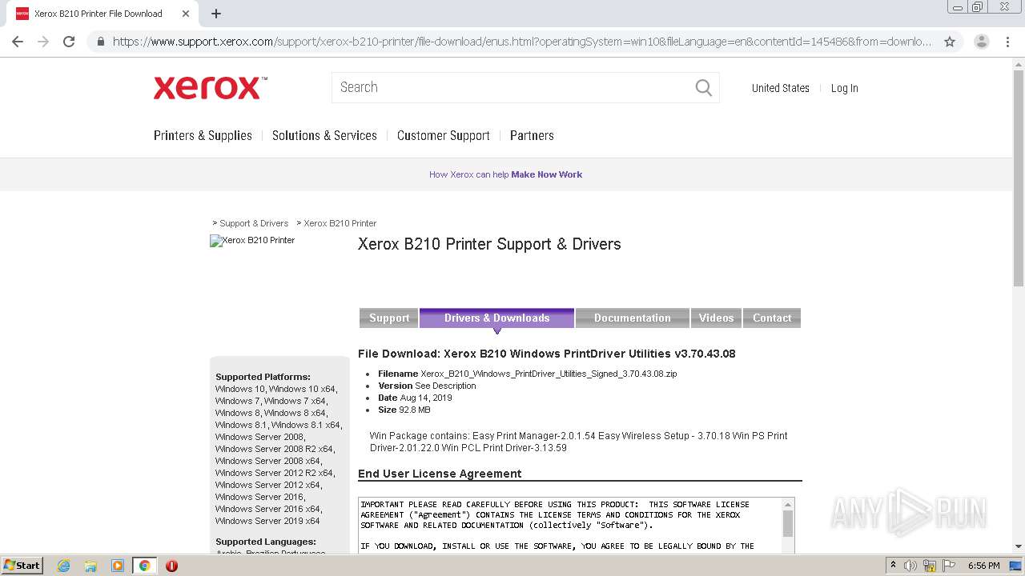The height and width of the screenshot is (576, 1025).
Task: Click page scrollbar down arrow
Action: coord(1019,546)
